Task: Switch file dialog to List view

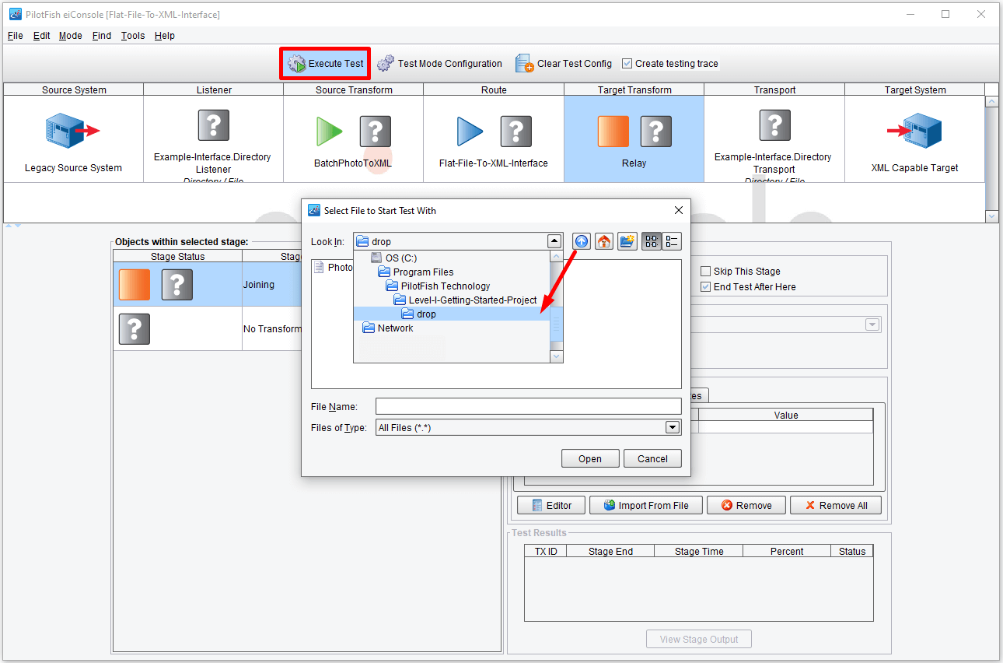Action: click(x=652, y=241)
